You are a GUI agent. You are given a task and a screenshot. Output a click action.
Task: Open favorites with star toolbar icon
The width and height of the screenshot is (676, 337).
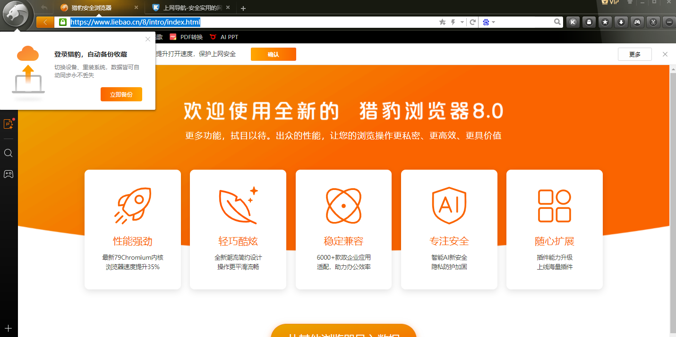pos(605,22)
